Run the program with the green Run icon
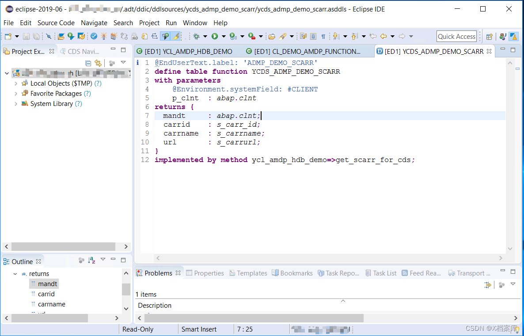 (x=214, y=37)
